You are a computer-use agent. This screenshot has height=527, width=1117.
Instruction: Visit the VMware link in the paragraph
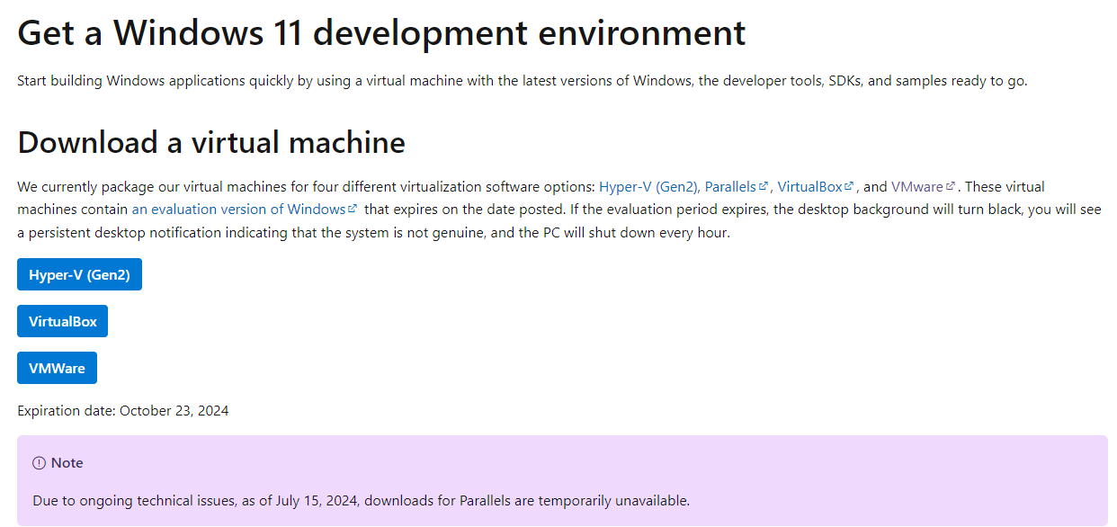pos(917,187)
